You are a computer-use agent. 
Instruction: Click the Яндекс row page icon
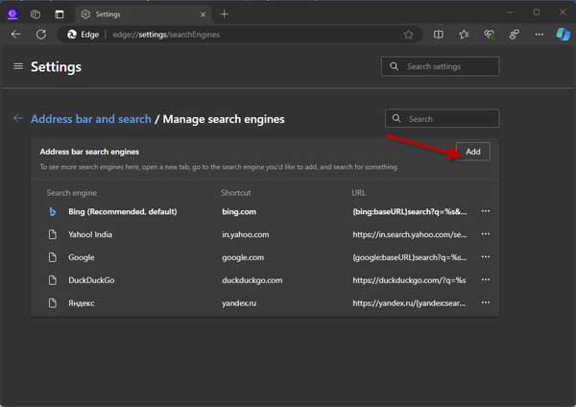(53, 303)
